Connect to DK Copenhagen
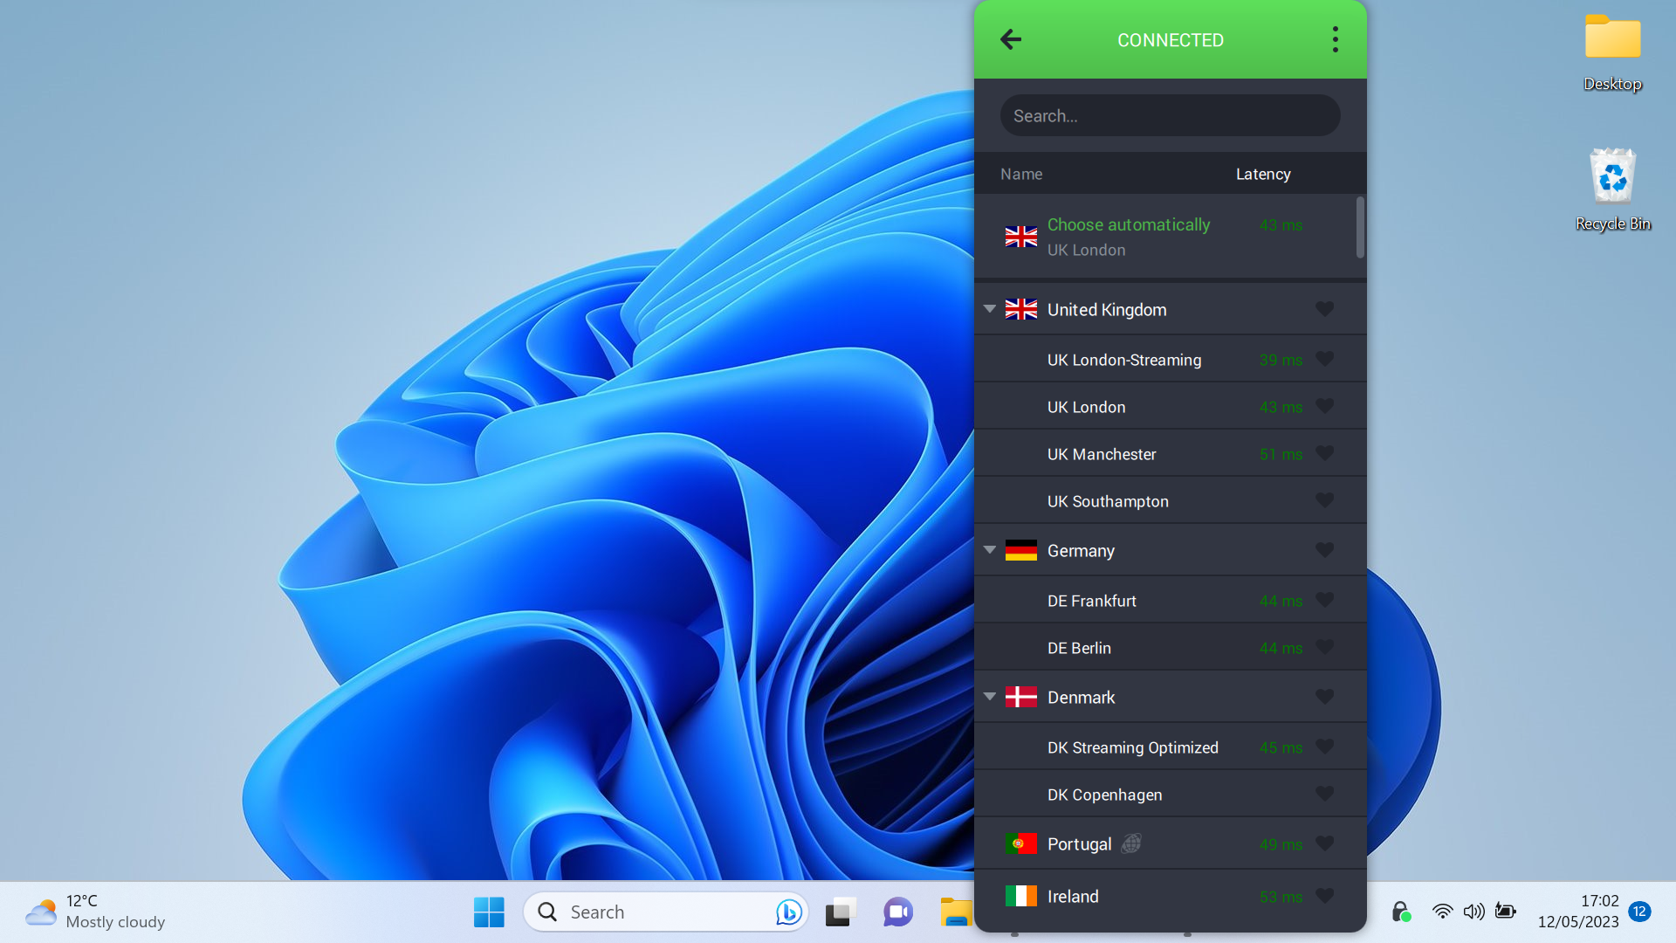Screen dimensions: 1676x943 pyautogui.click(x=1170, y=795)
